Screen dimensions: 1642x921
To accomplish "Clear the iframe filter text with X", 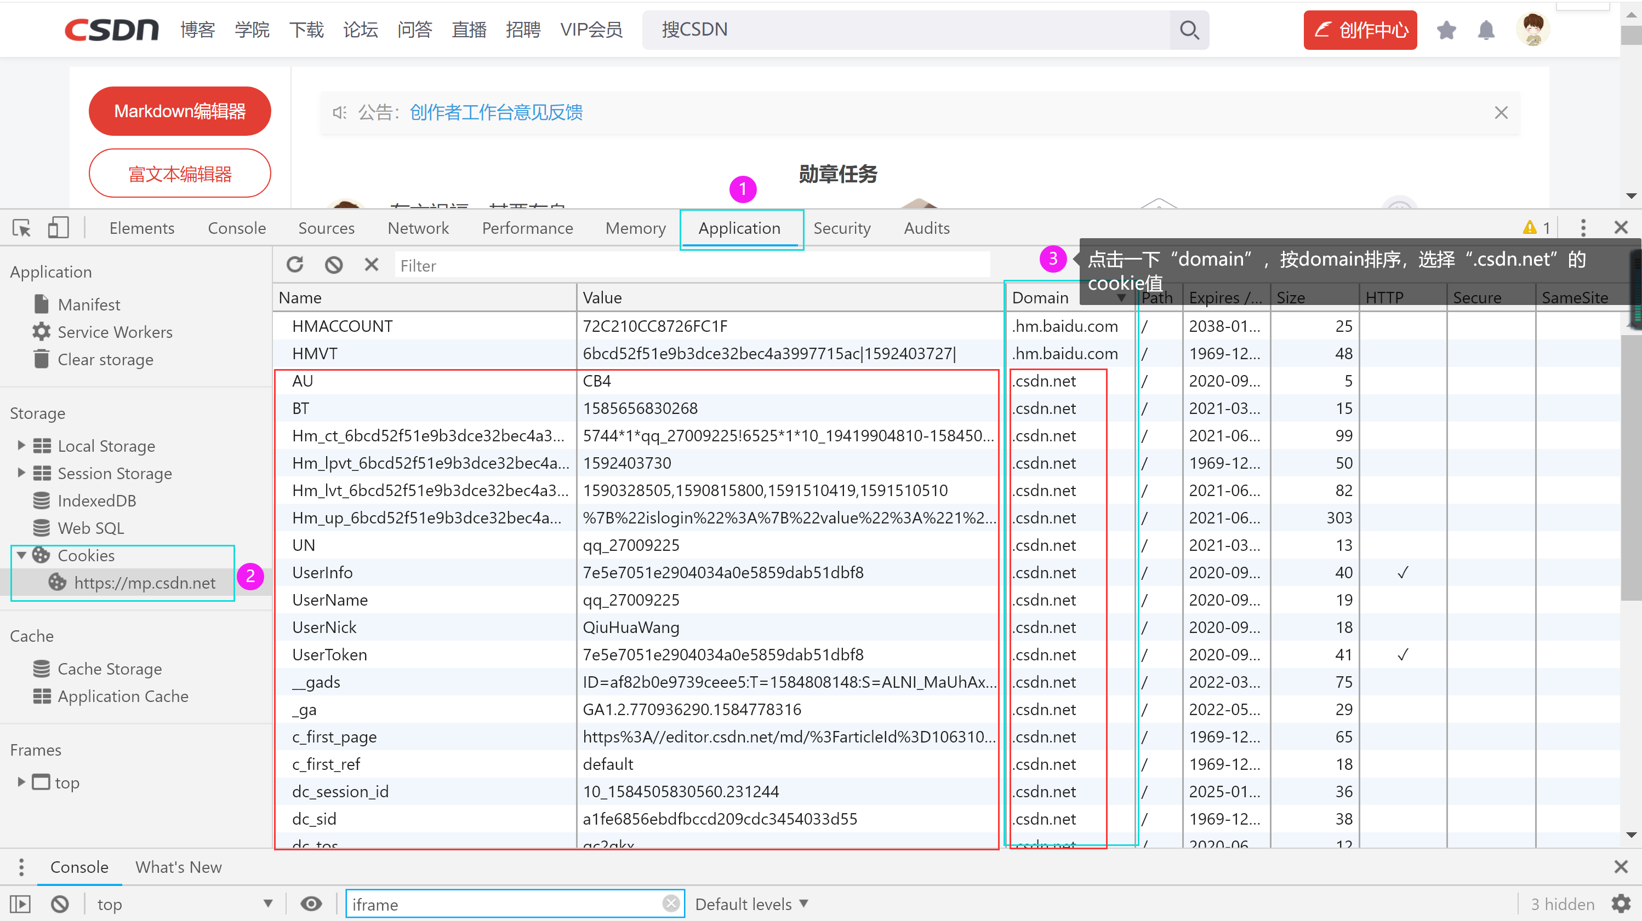I will (x=671, y=903).
